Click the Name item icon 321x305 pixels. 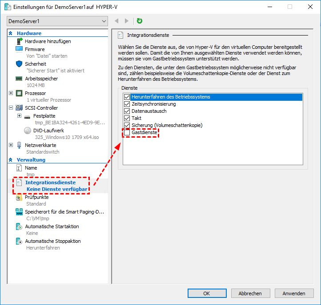[19, 168]
